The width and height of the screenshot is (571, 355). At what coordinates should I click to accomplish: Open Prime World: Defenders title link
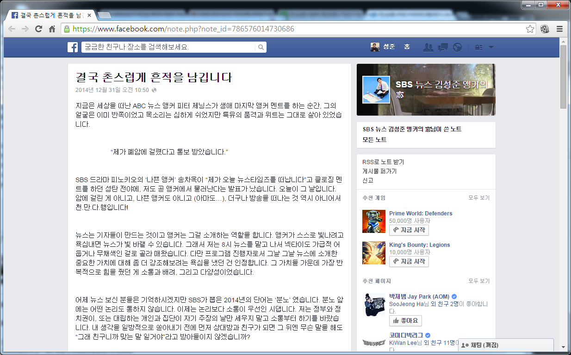[421, 213]
